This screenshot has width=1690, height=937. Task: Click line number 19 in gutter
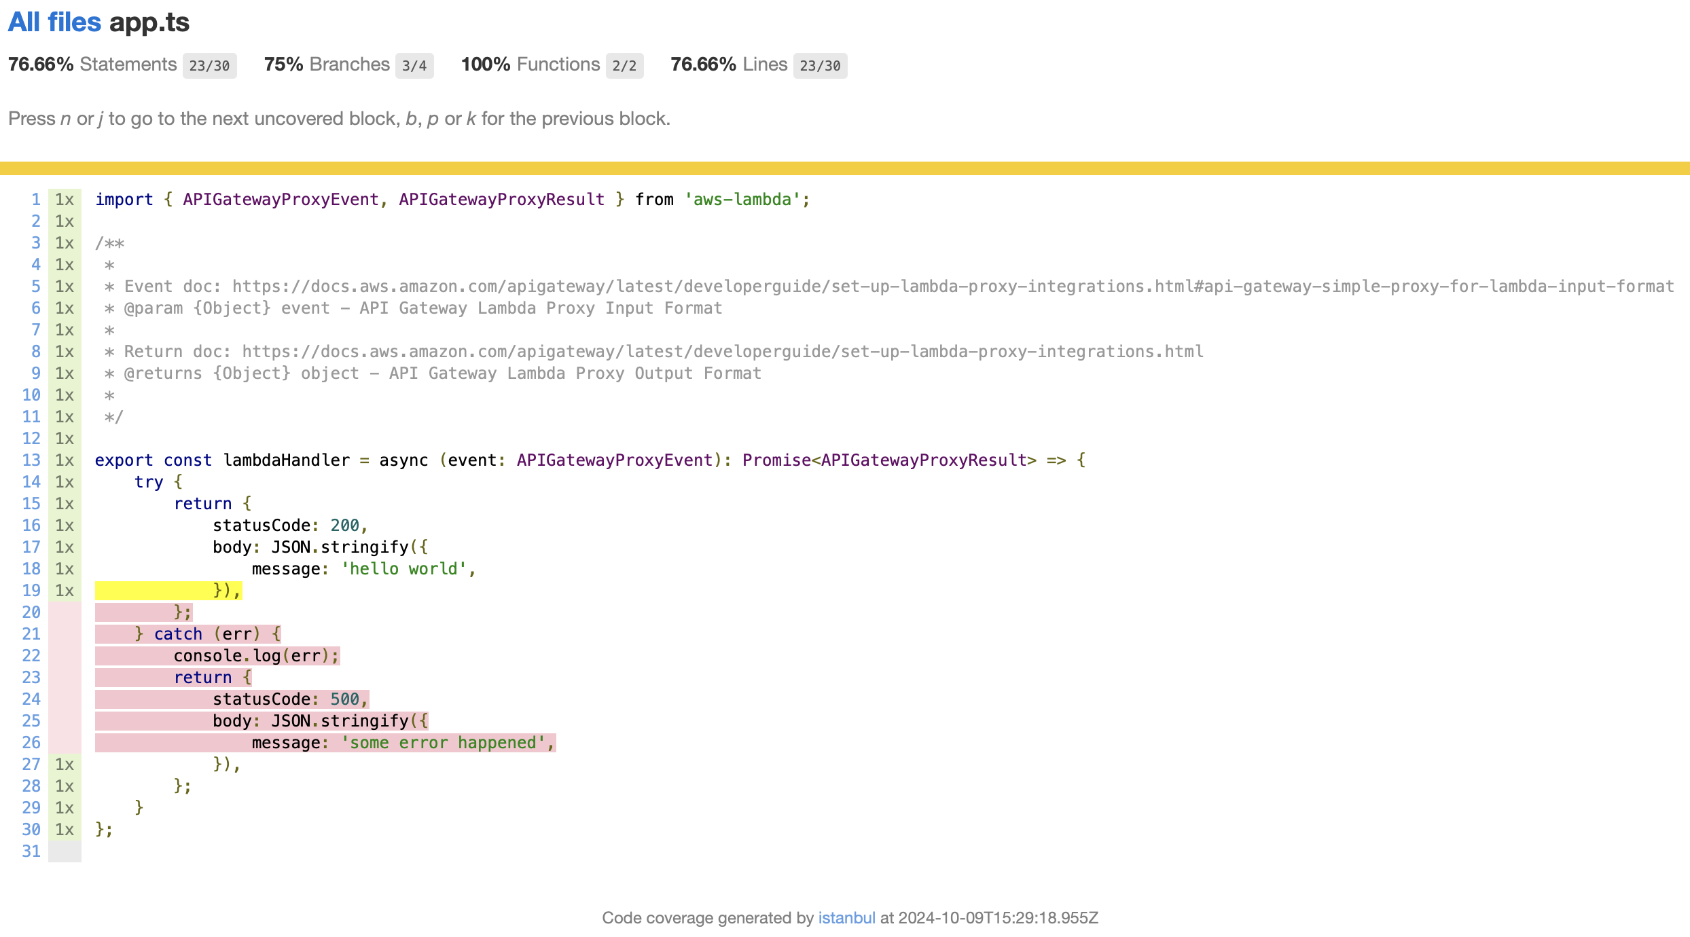pos(31,591)
